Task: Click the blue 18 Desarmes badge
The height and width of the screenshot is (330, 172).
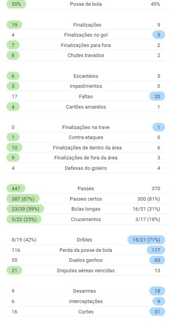Action: [157, 291]
